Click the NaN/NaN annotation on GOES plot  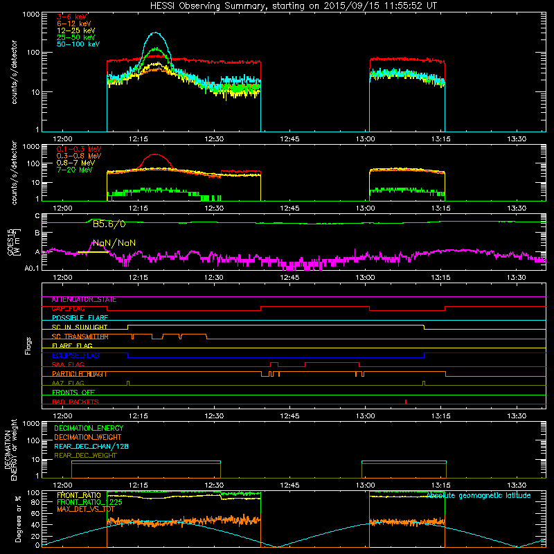[x=114, y=243]
